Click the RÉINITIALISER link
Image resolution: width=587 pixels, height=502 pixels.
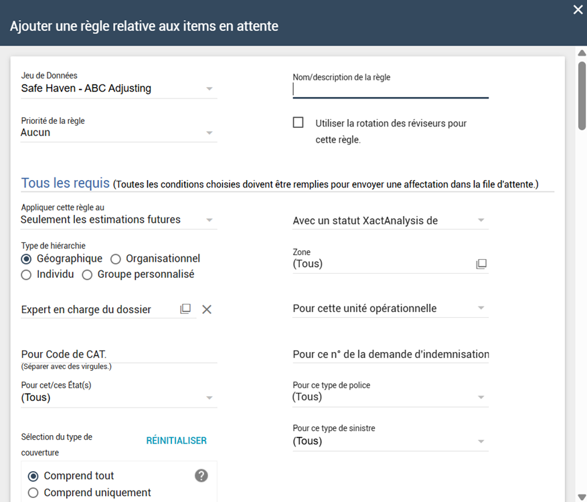[x=177, y=440]
